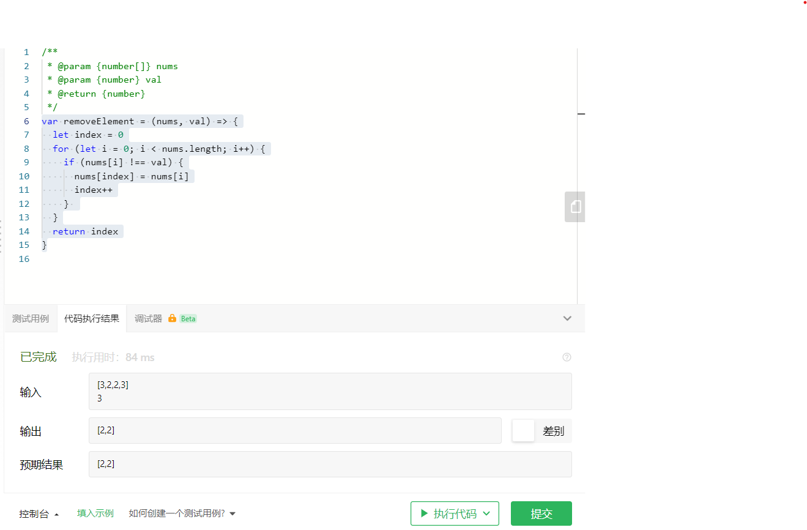Collapse the result panel with the chevron
Image resolution: width=807 pixels, height=530 pixels.
pyautogui.click(x=567, y=318)
